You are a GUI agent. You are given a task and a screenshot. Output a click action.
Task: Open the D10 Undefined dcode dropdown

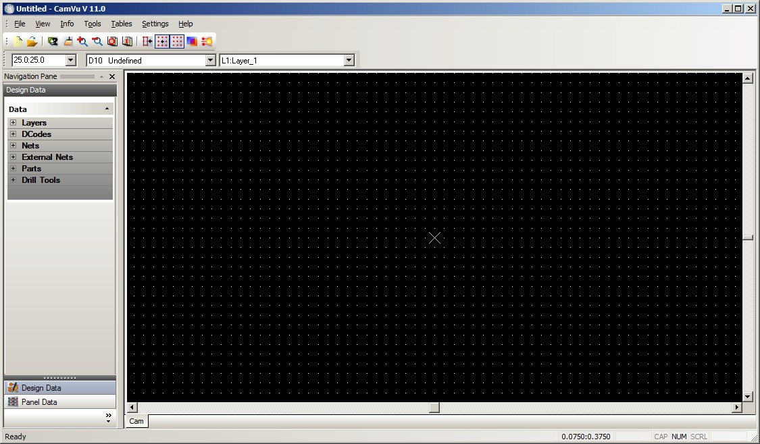[210, 60]
